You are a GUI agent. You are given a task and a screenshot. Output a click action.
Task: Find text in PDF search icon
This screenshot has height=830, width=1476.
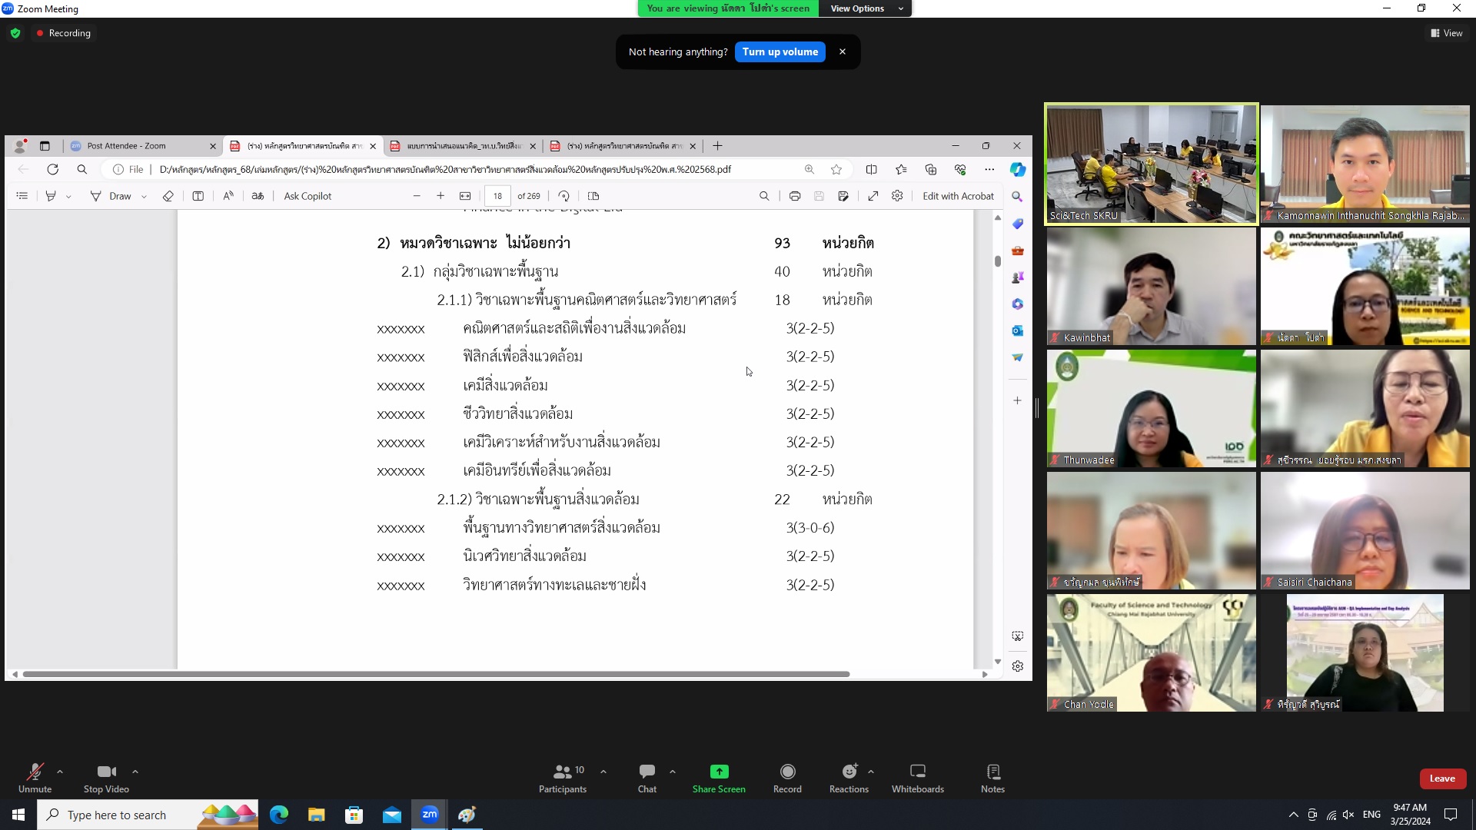pyautogui.click(x=764, y=196)
